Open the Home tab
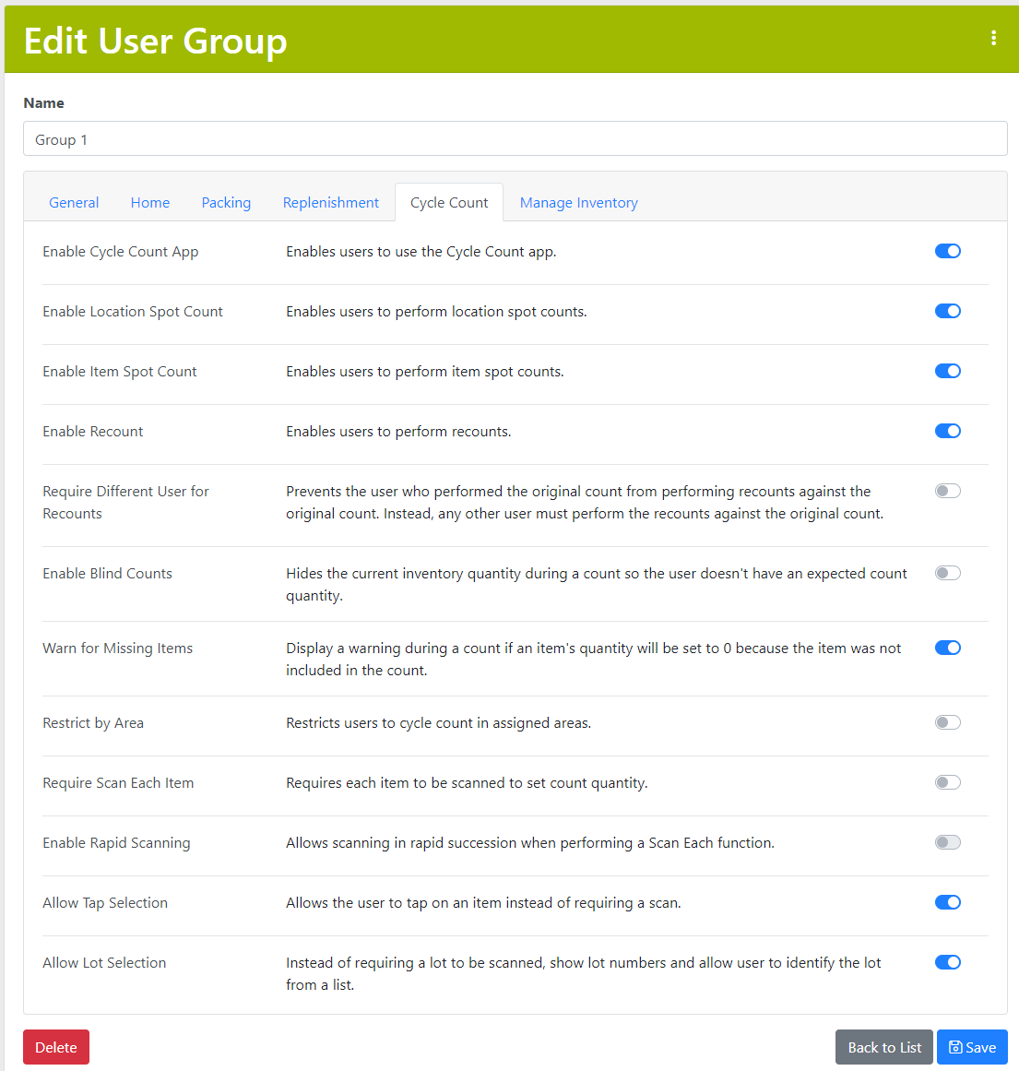This screenshot has width=1019, height=1071. (150, 203)
